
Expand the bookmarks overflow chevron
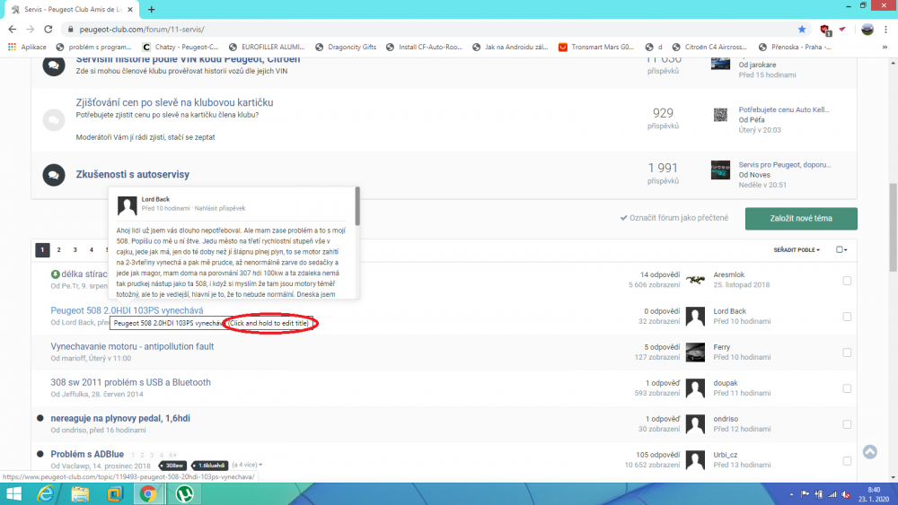(x=885, y=47)
